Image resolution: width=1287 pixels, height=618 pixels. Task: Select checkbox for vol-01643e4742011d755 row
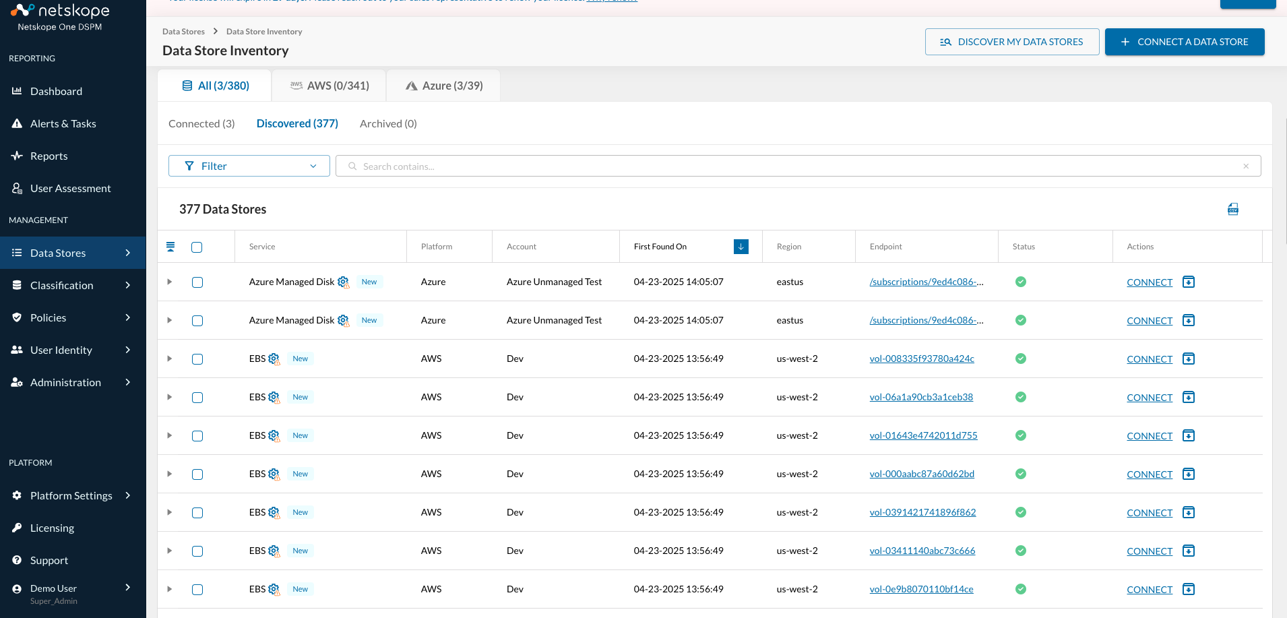click(x=197, y=436)
